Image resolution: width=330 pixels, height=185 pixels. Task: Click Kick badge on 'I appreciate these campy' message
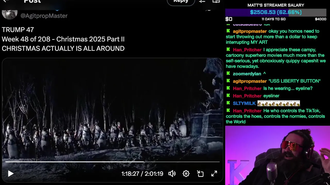point(228,49)
